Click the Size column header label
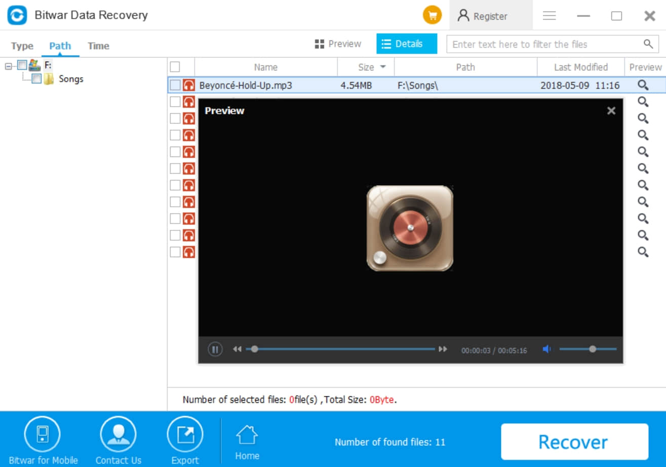The height and width of the screenshot is (467, 666). tap(366, 67)
